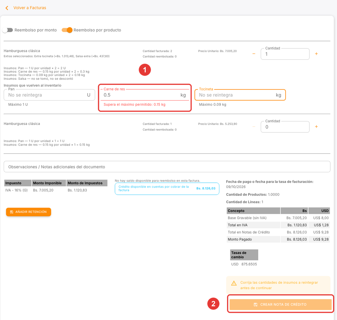Image resolution: width=337 pixels, height=320 pixels.
Task: Click the 'Base Gravable (sin IVA)' row label
Action: pyautogui.click(x=247, y=218)
